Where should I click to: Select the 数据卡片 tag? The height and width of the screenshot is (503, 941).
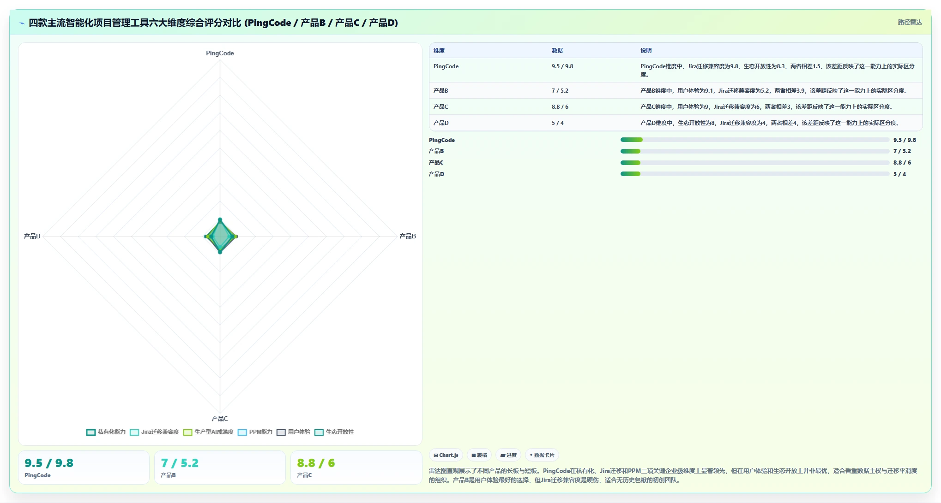tap(542, 455)
